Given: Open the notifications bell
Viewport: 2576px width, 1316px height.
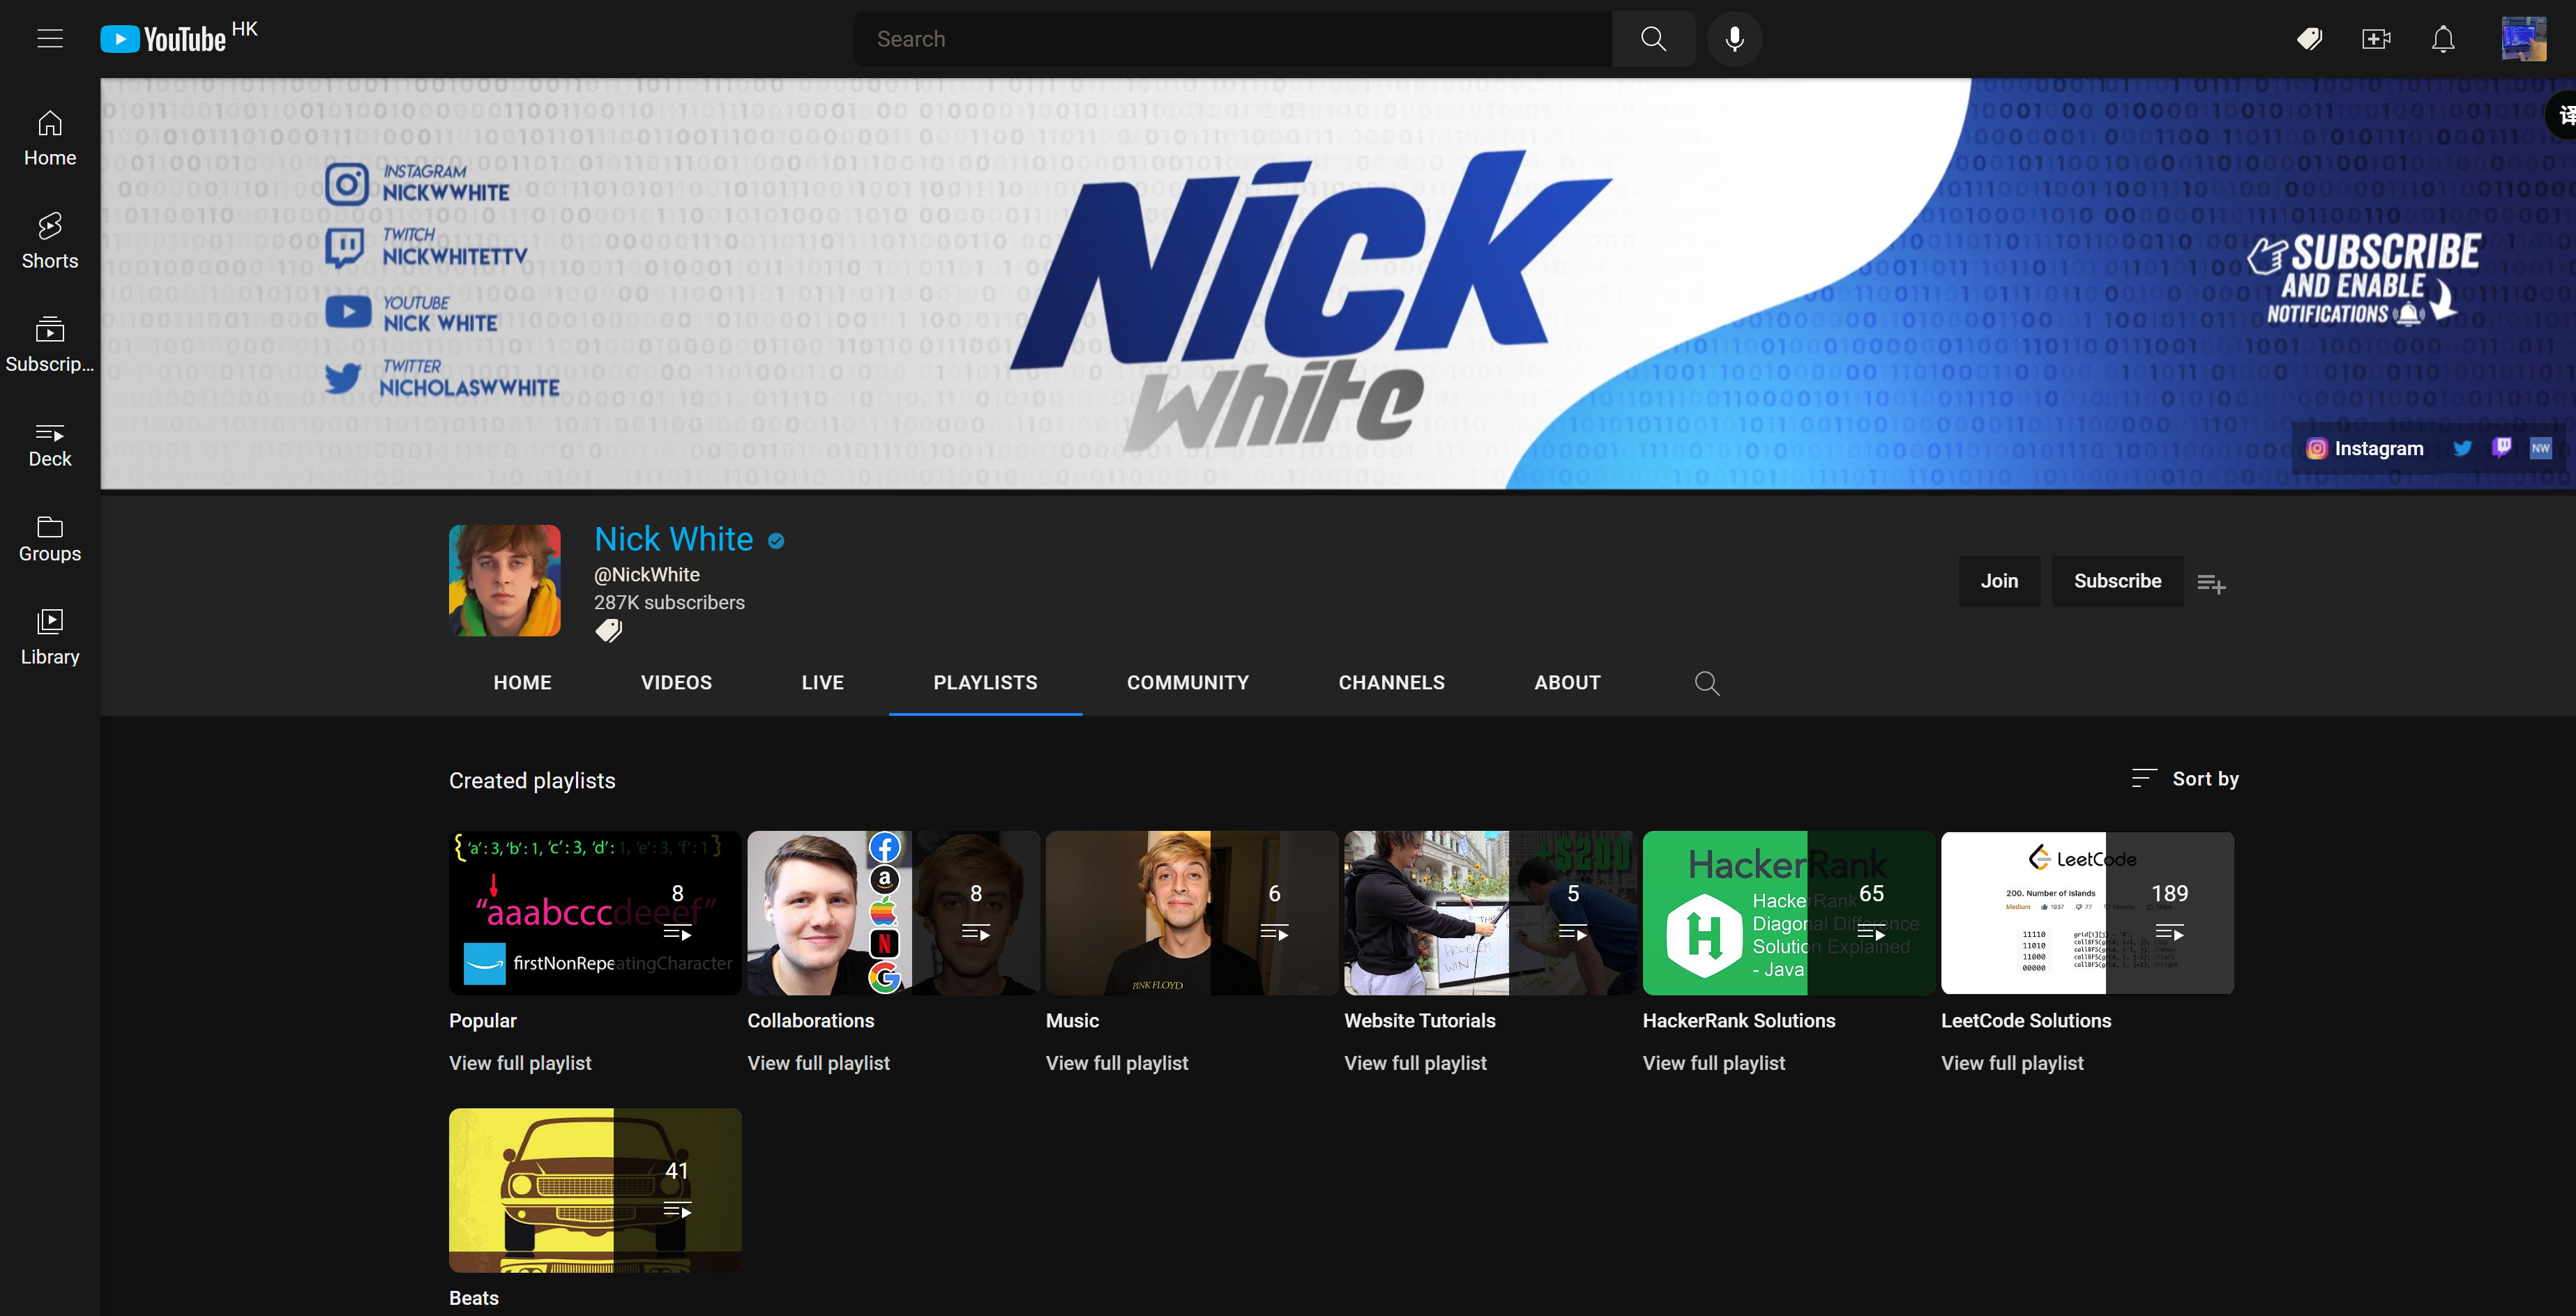Looking at the screenshot, I should pos(2443,39).
